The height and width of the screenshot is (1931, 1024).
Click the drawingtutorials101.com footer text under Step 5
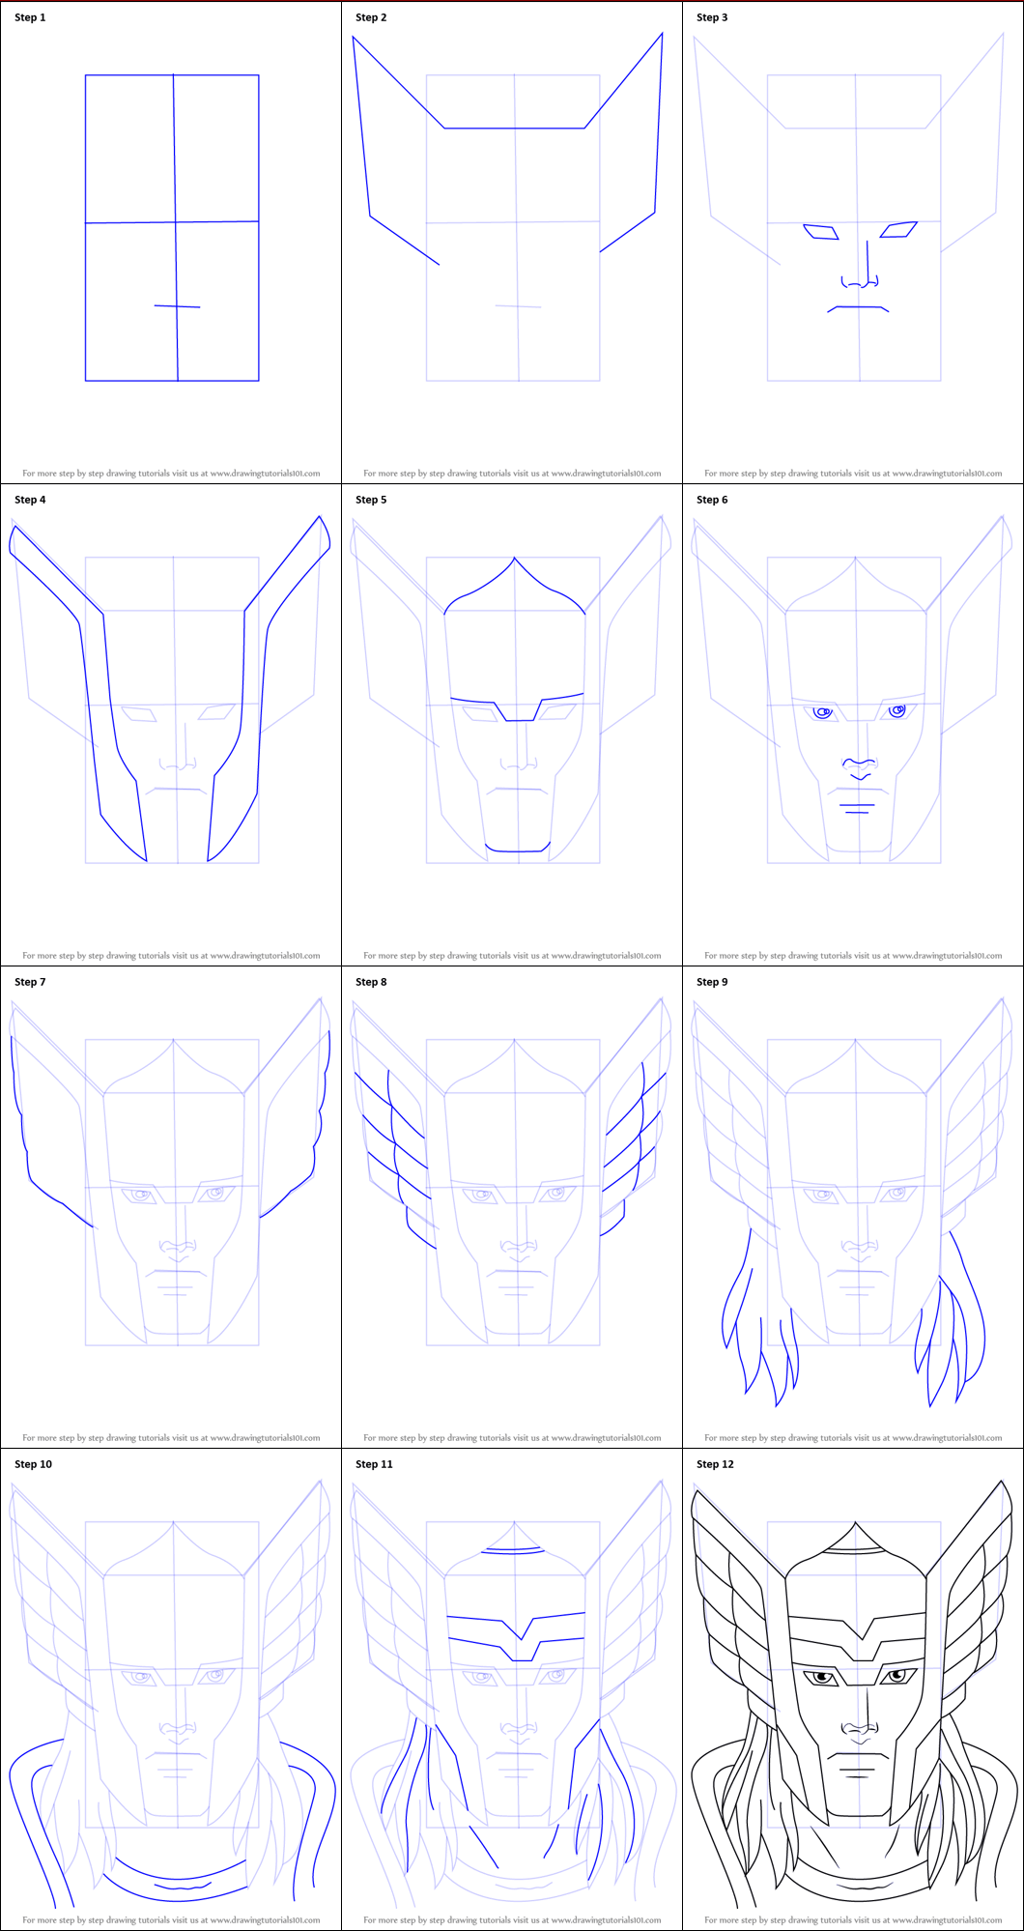(x=512, y=956)
